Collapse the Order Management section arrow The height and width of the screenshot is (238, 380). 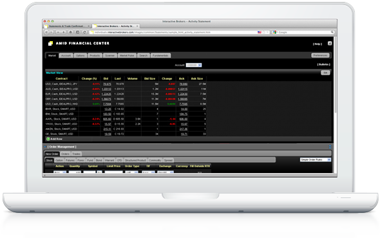[x=45, y=147]
